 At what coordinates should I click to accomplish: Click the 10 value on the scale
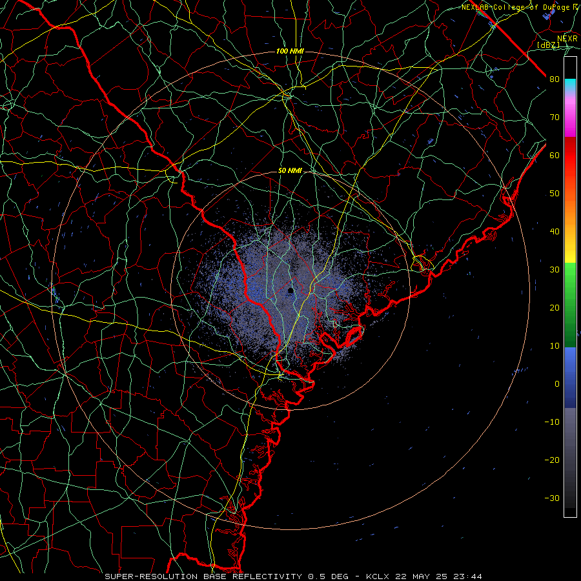[x=555, y=346]
